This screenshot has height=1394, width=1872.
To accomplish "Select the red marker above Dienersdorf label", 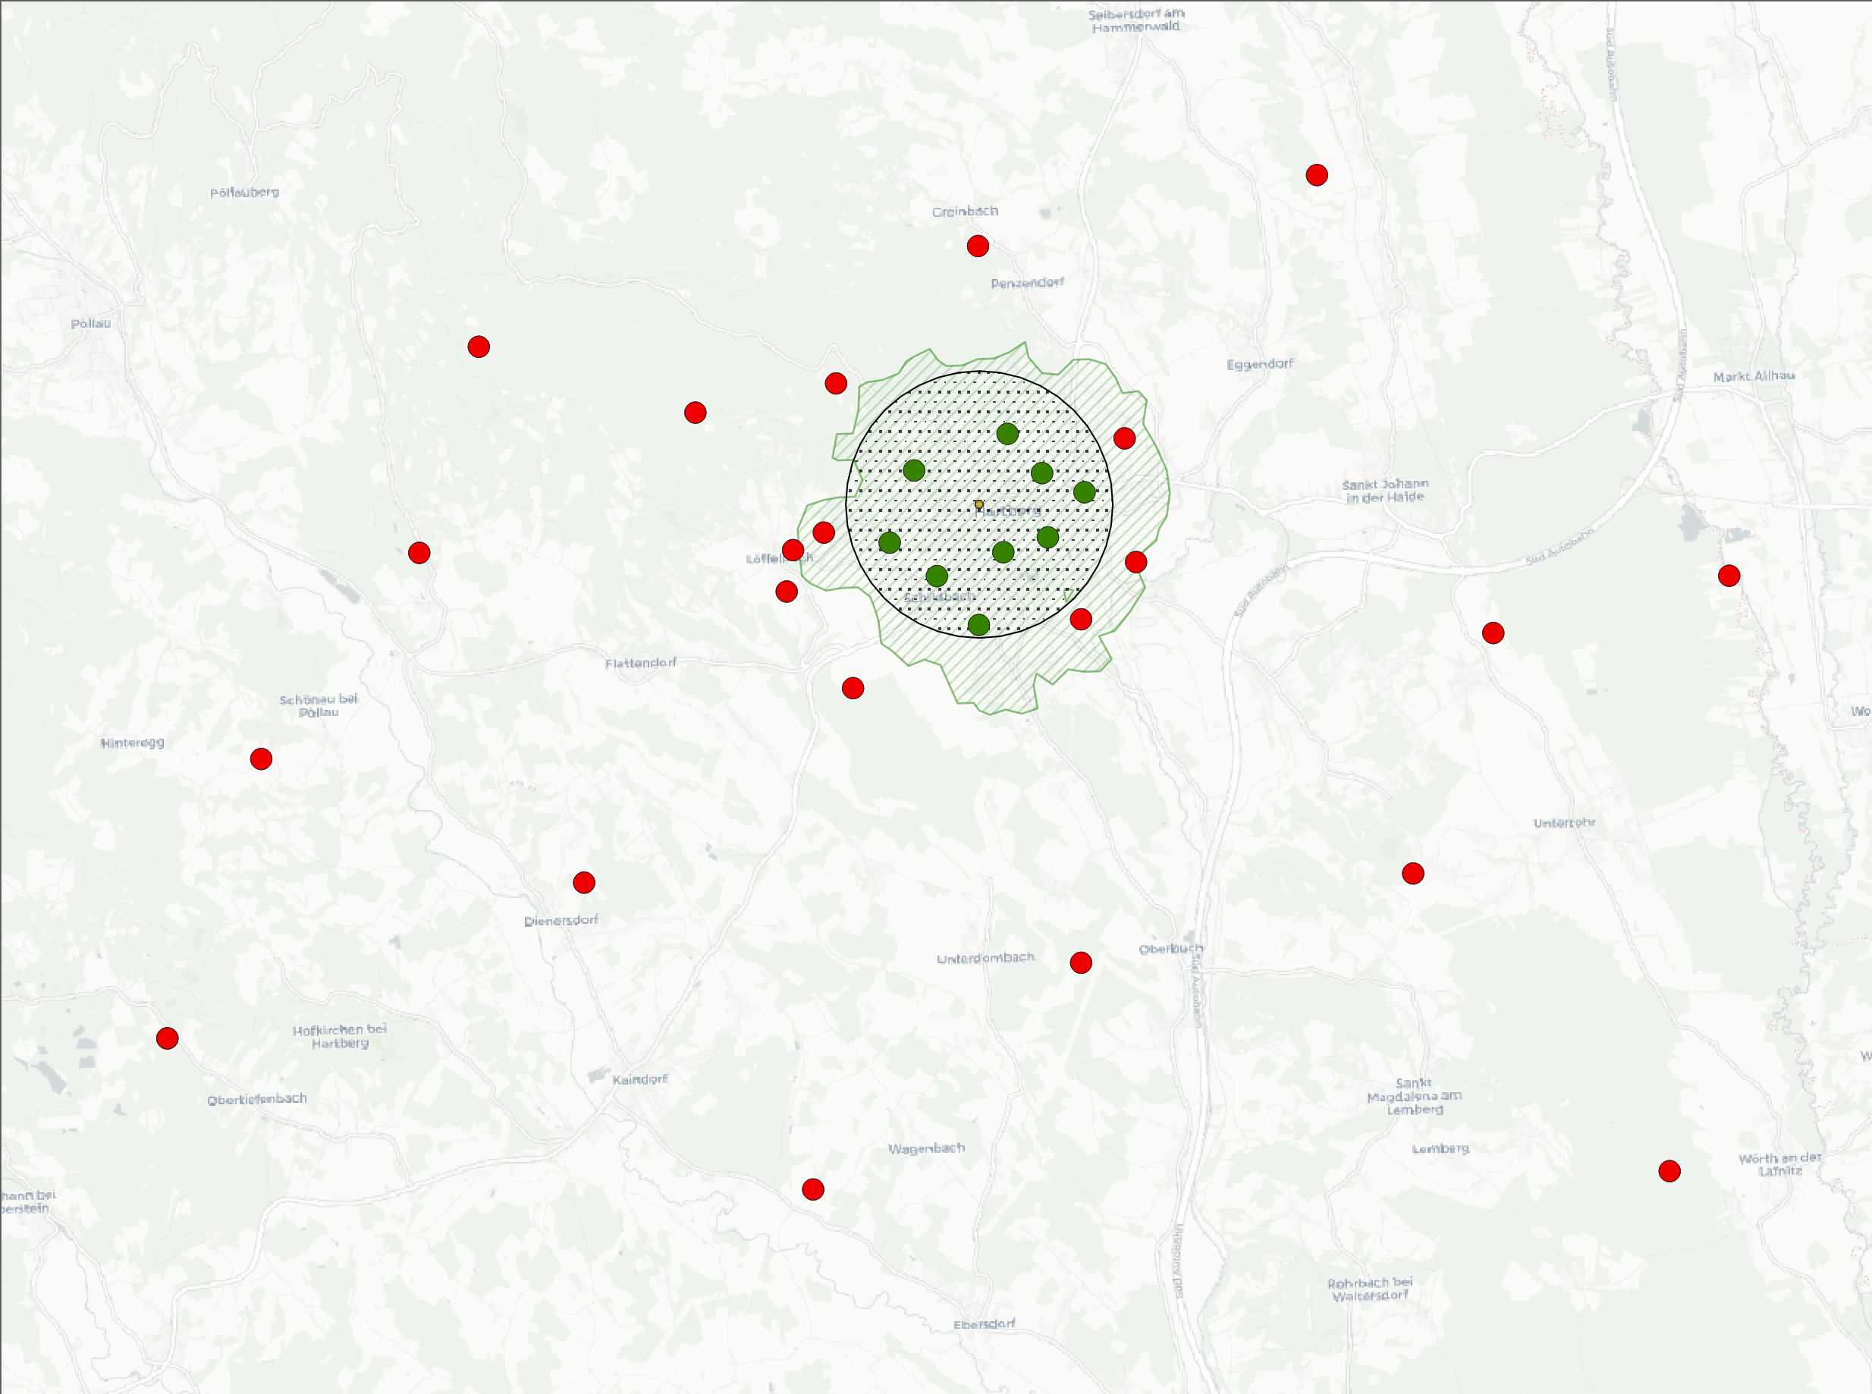I will (x=584, y=883).
